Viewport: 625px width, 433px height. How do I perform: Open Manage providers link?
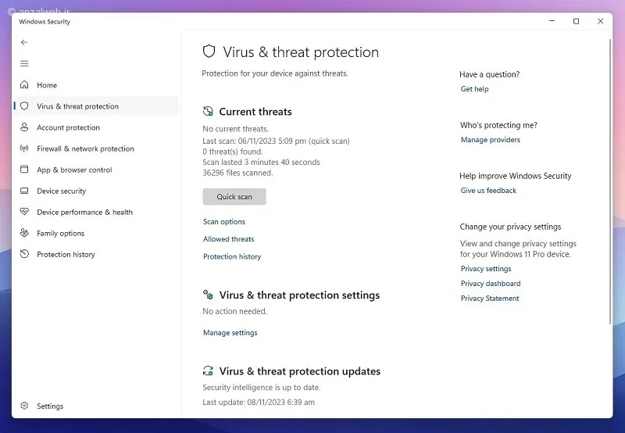[491, 140]
